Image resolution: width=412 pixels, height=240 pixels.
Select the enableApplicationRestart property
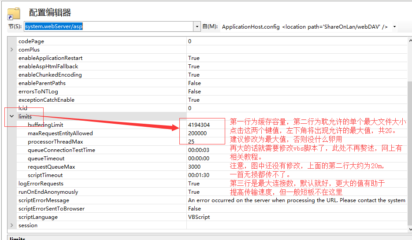tap(50, 58)
